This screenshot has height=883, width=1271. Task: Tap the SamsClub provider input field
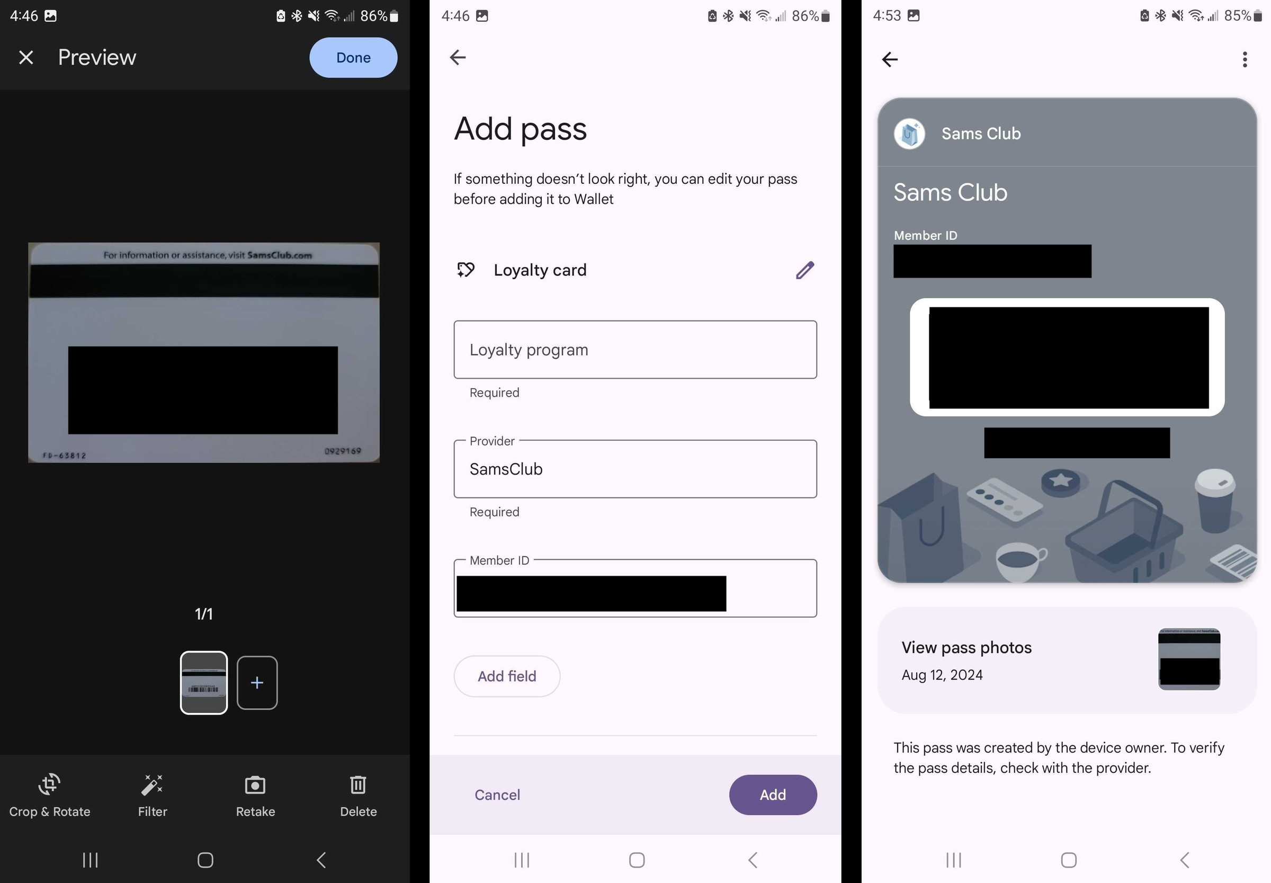click(635, 469)
